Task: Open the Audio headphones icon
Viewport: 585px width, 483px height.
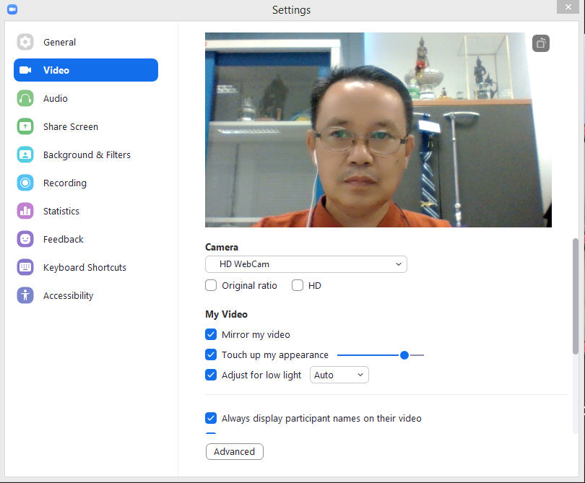Action: click(25, 98)
